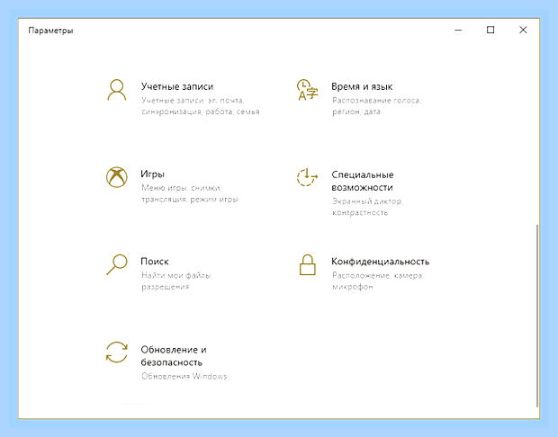Image resolution: width=558 pixels, height=437 pixels.
Task: Open the Время и язык category
Action: point(362,86)
